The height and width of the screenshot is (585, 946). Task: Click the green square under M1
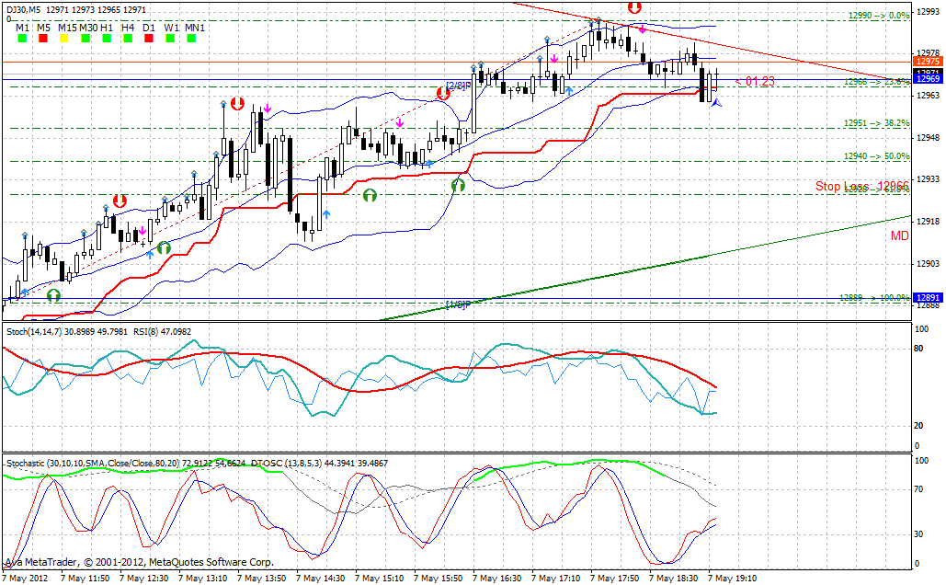pyautogui.click(x=22, y=39)
